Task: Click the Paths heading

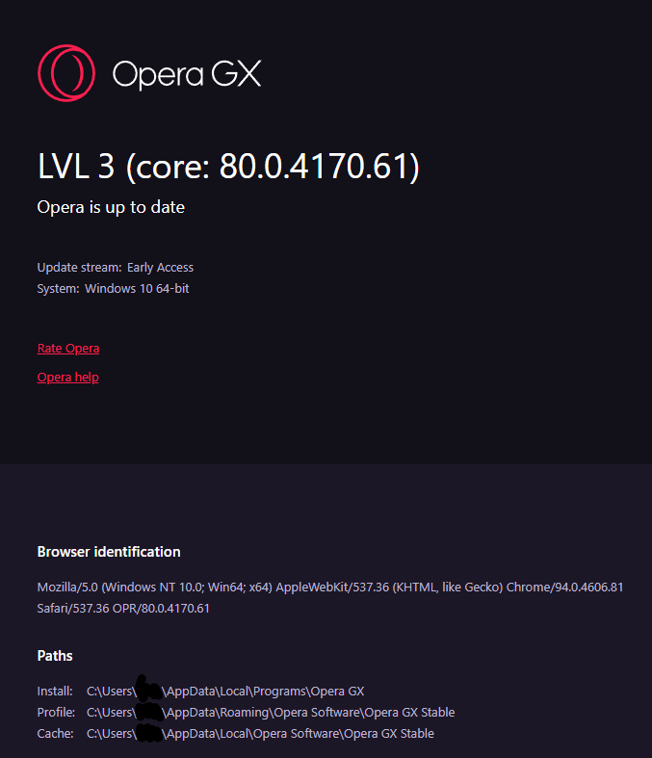Action: point(55,656)
